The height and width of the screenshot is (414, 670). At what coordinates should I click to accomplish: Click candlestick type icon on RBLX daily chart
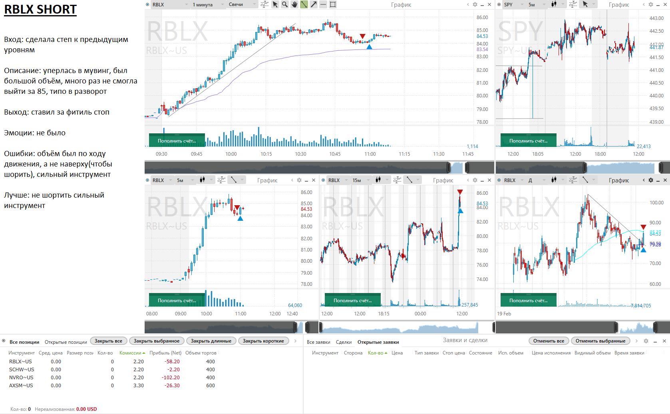(554, 180)
